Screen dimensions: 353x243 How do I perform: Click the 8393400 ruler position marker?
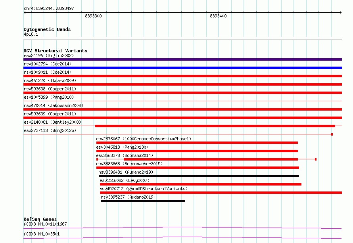coord(218,16)
